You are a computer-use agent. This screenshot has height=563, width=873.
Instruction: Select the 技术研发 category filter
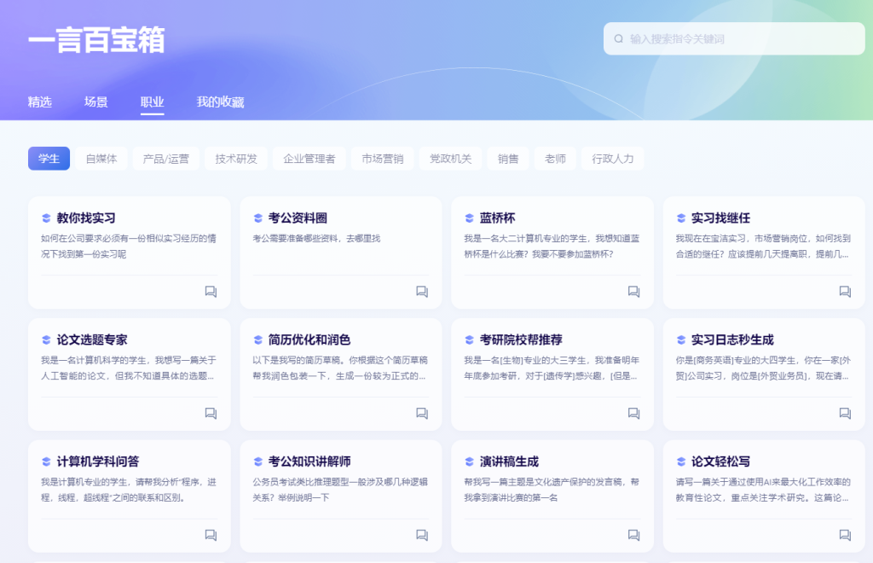pos(236,159)
